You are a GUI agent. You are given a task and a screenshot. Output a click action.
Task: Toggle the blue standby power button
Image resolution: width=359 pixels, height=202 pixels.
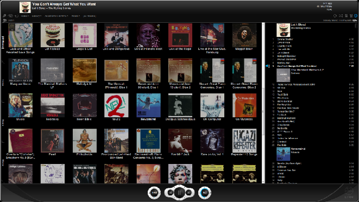pyautogui.click(x=356, y=16)
